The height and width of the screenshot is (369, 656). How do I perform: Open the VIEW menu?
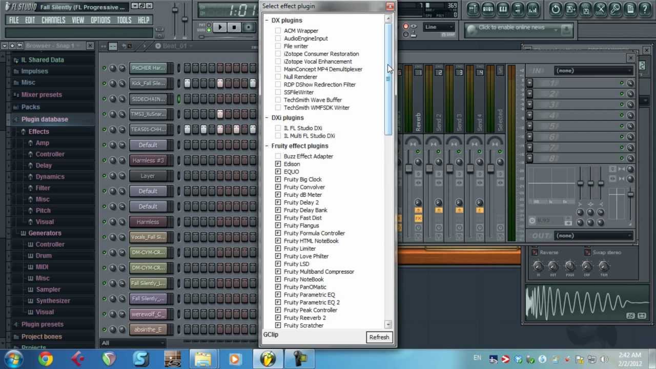pos(78,20)
